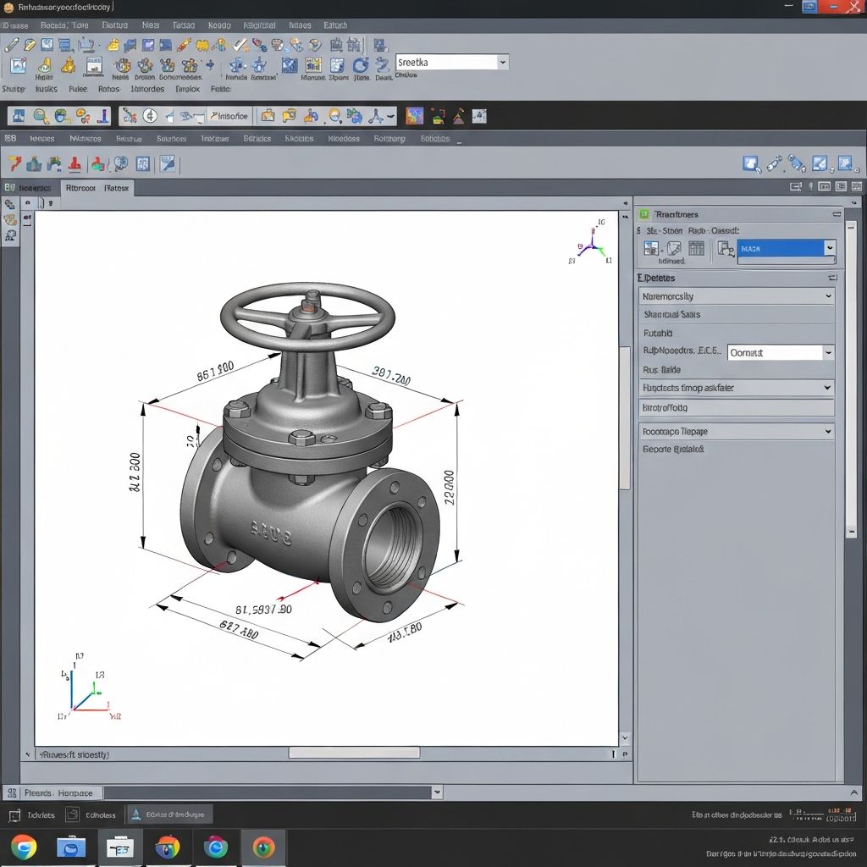The height and width of the screenshot is (867, 867).
Task: Open the Nies menu in the menu bar
Action: (x=150, y=25)
